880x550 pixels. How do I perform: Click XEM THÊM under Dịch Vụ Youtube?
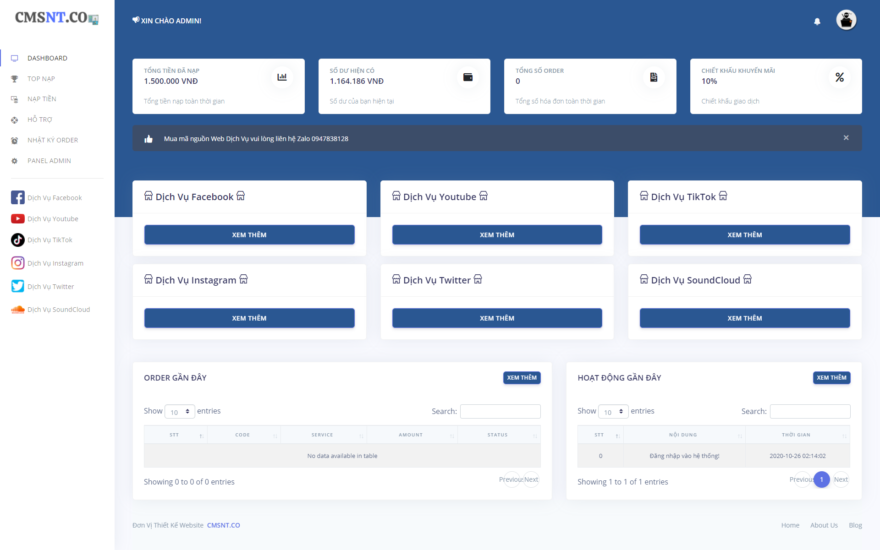[x=497, y=235]
